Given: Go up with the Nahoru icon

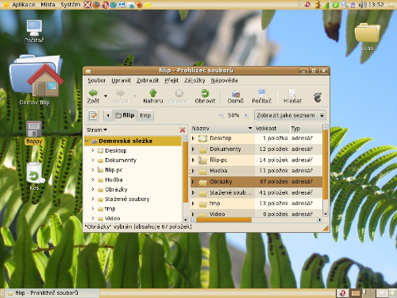Looking at the screenshot, I should 153,93.
